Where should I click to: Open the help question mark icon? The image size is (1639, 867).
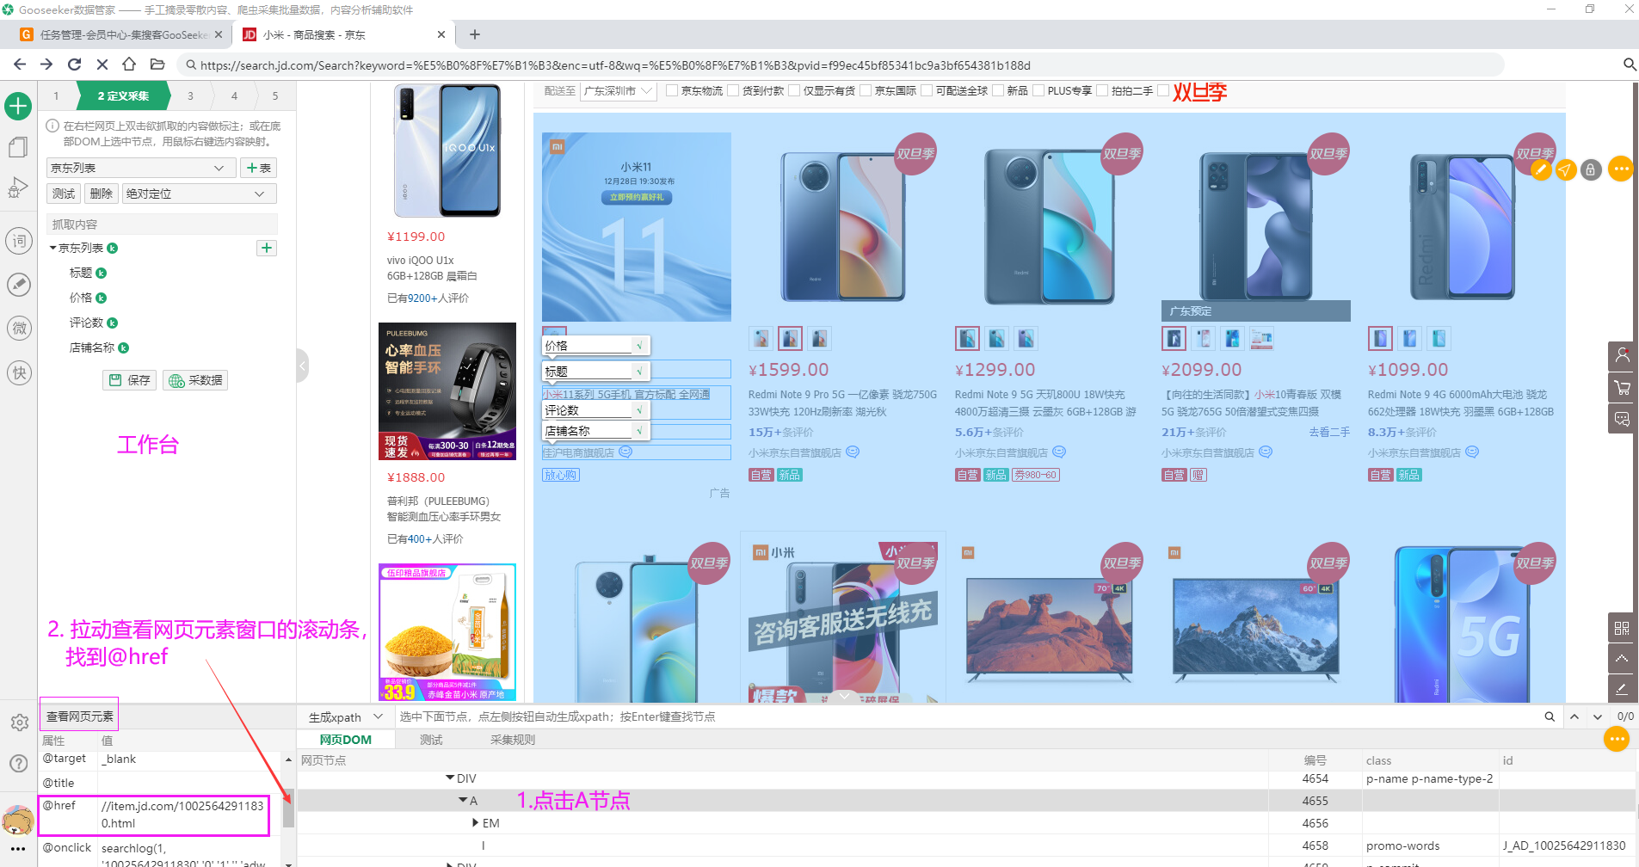click(18, 763)
